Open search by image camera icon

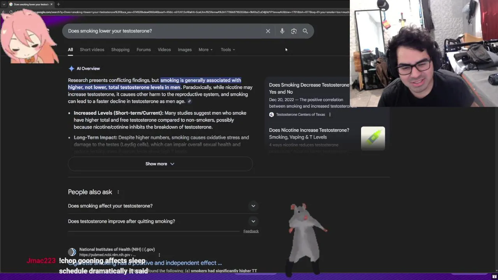(294, 31)
